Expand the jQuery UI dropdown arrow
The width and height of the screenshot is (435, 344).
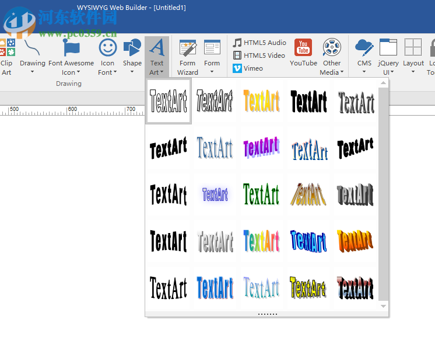click(392, 72)
